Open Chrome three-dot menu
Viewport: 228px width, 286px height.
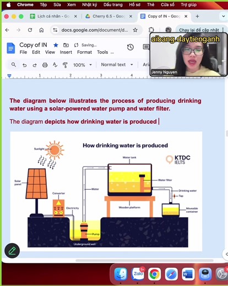223,30
